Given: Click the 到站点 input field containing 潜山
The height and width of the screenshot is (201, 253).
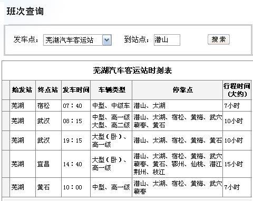Looking at the screenshot, I should pyautogui.click(x=167, y=40).
